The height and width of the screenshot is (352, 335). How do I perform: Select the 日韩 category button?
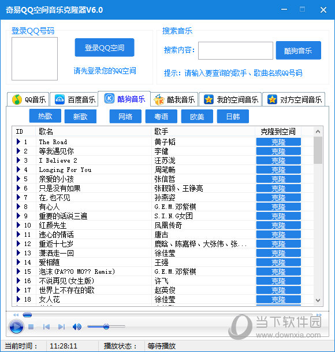233,116
